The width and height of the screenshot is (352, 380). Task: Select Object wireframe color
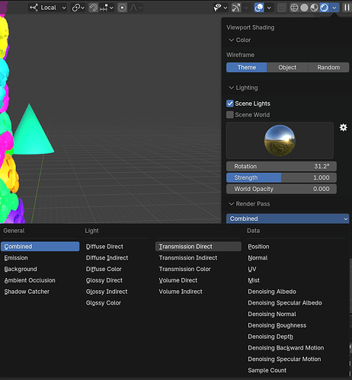[x=287, y=68]
